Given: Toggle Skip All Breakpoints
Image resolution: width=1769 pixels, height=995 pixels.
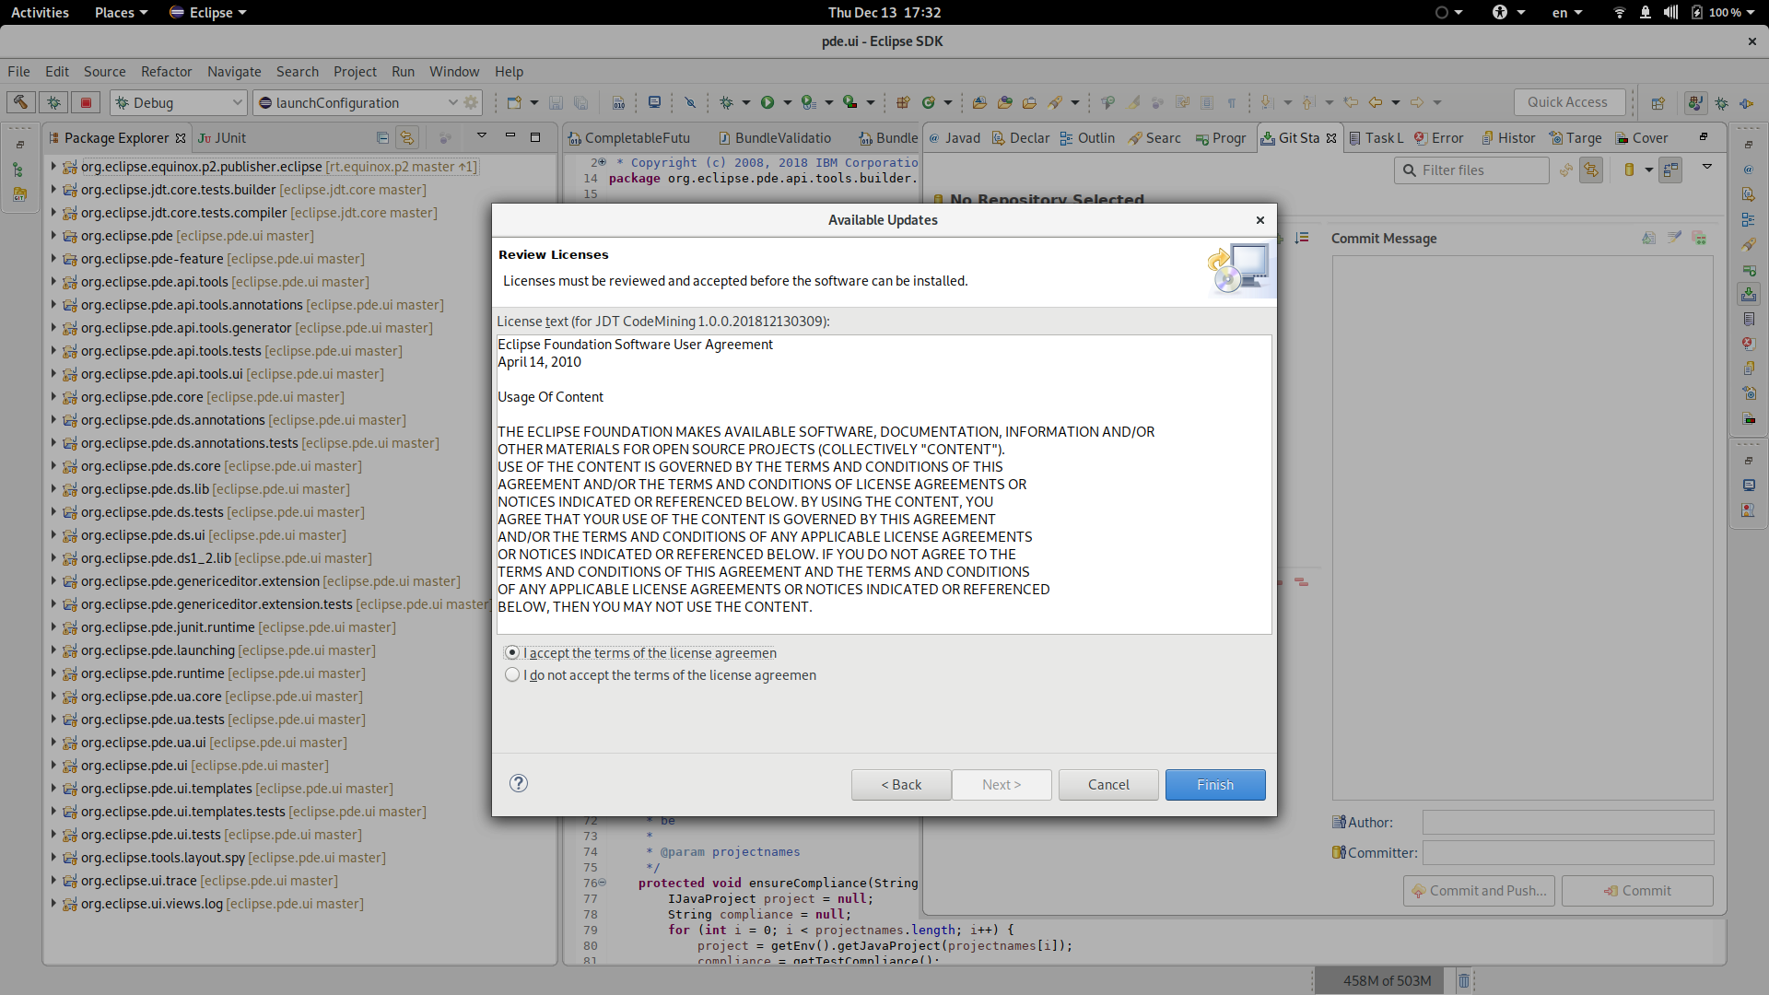Looking at the screenshot, I should click(690, 102).
